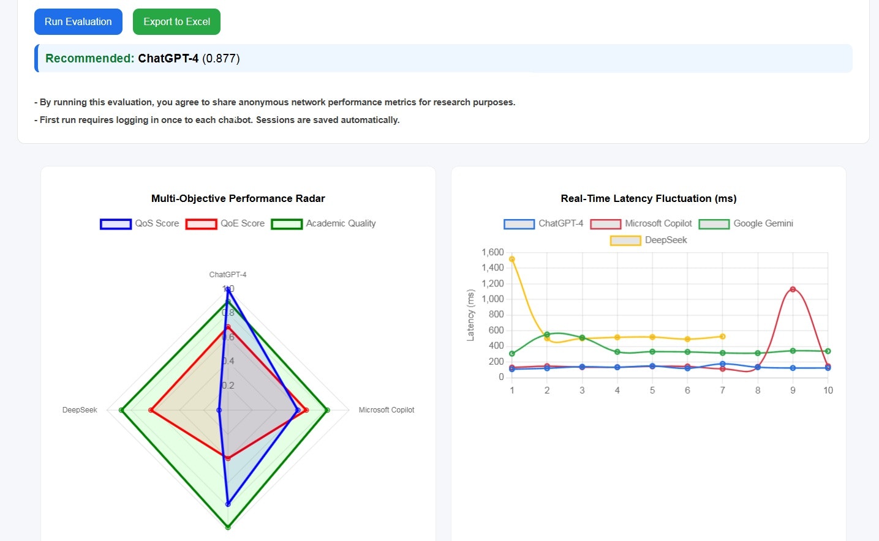Toggle the QoS Score legend swatch
Image resolution: width=879 pixels, height=541 pixels.
tap(116, 224)
